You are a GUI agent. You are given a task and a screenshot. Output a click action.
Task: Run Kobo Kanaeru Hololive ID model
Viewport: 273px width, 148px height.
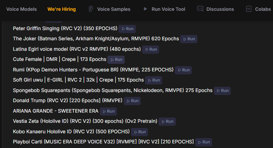pos(139,132)
